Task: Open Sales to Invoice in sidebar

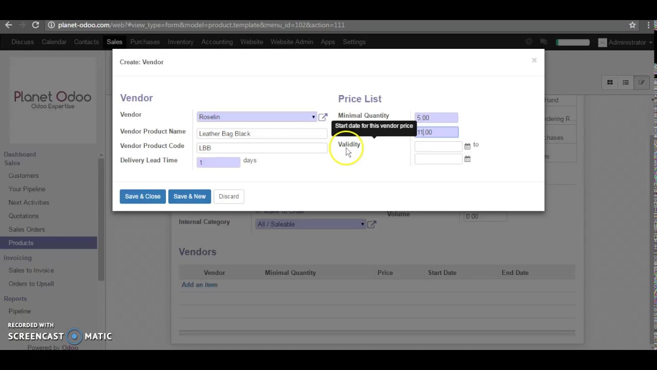Action: pos(31,270)
